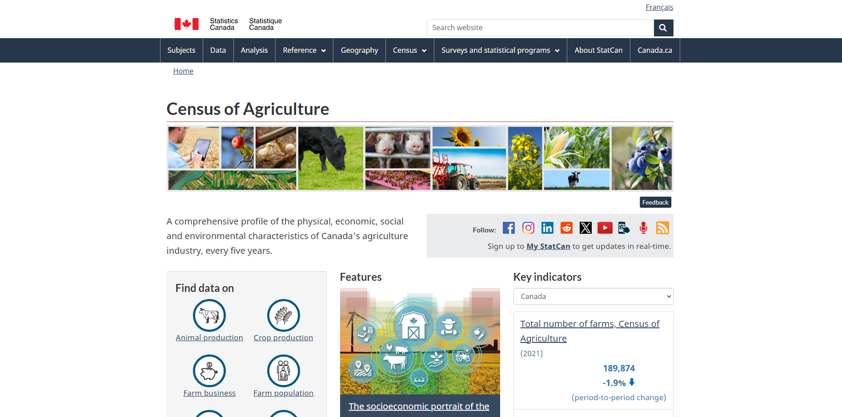842x417 pixels.
Task: Go to Home breadcrumb link
Action: click(x=183, y=71)
